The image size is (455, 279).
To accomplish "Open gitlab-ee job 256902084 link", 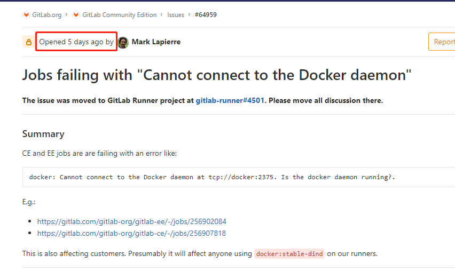I will (132, 221).
